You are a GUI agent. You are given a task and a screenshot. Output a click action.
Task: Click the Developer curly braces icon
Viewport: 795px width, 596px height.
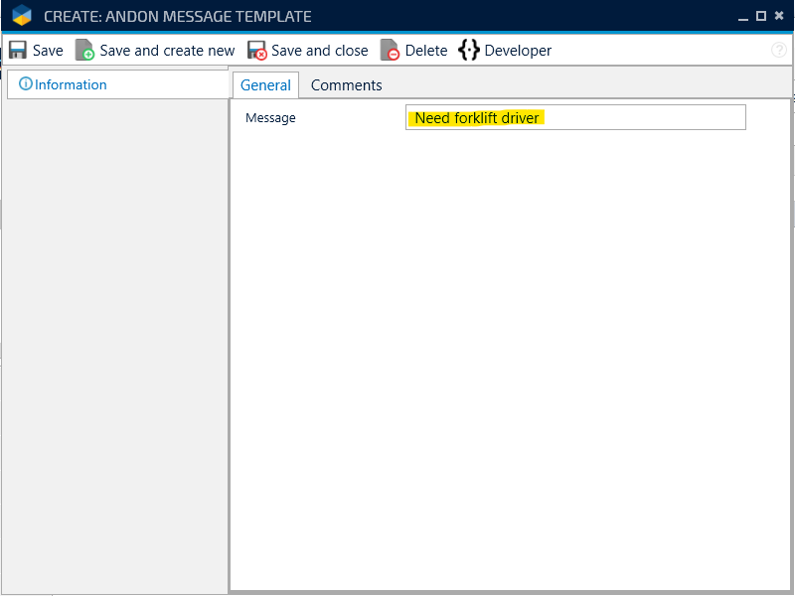tap(469, 51)
